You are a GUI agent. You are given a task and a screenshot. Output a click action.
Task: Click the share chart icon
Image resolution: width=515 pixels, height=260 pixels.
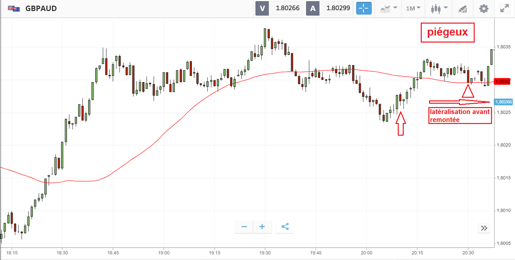[285, 227]
